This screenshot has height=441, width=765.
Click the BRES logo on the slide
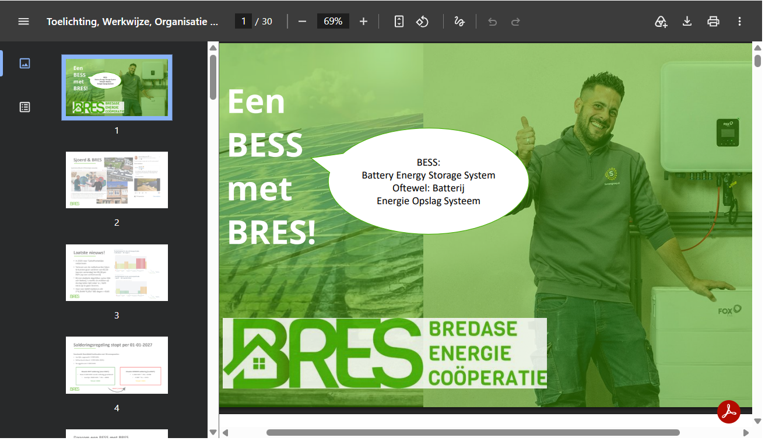[x=385, y=353]
